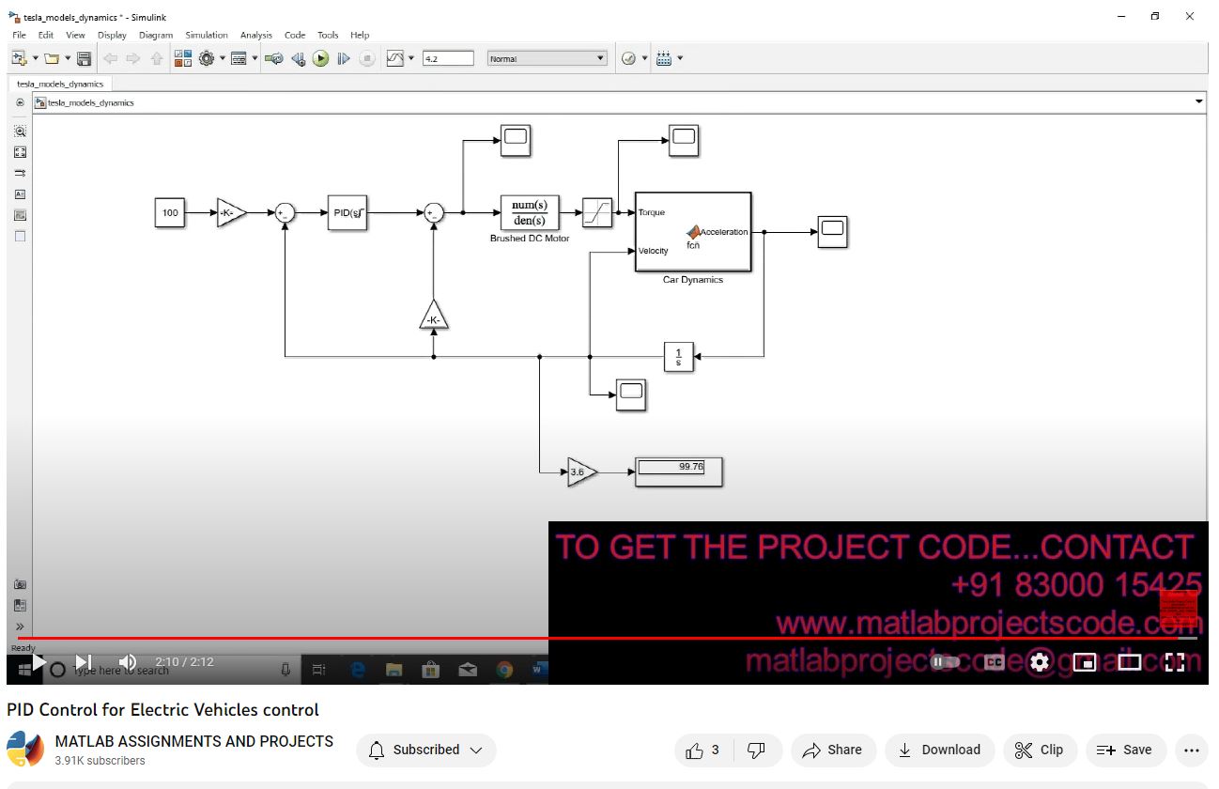Image resolution: width=1219 pixels, height=789 pixels.
Task: Select the Brushed DC Motor transfer block
Action: click(x=530, y=213)
